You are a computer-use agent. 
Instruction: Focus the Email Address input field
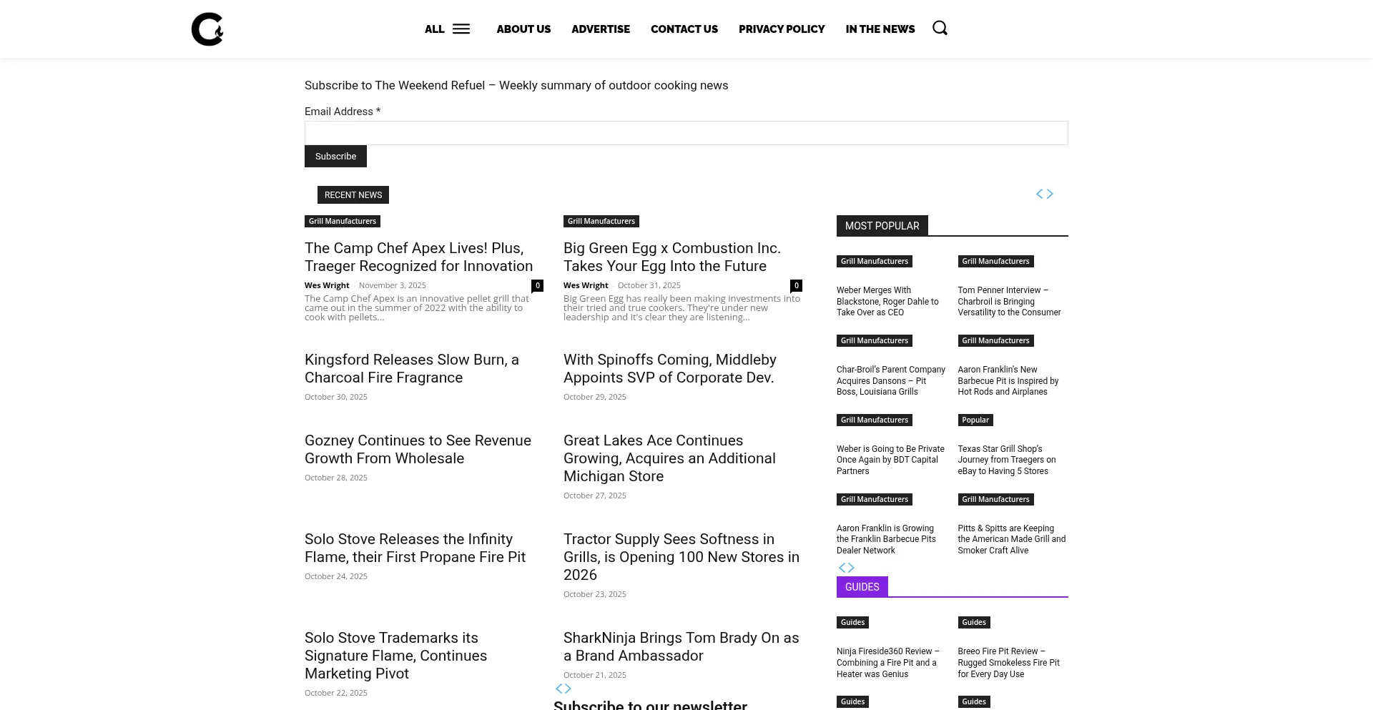pos(686,133)
